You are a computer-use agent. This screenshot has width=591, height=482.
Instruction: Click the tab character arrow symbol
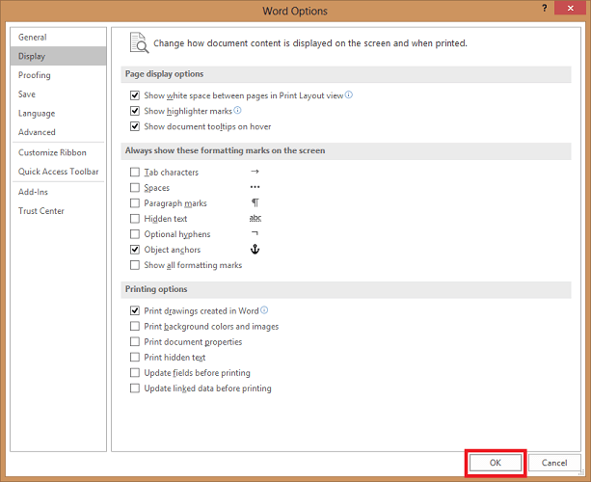click(x=255, y=173)
